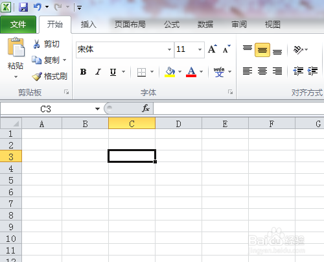Click the fx insert function button

[x=146, y=108]
